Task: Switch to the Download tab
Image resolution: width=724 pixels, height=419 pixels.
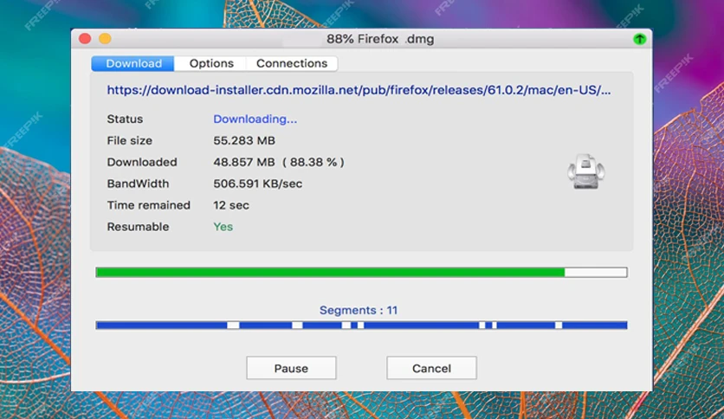Action: click(133, 63)
